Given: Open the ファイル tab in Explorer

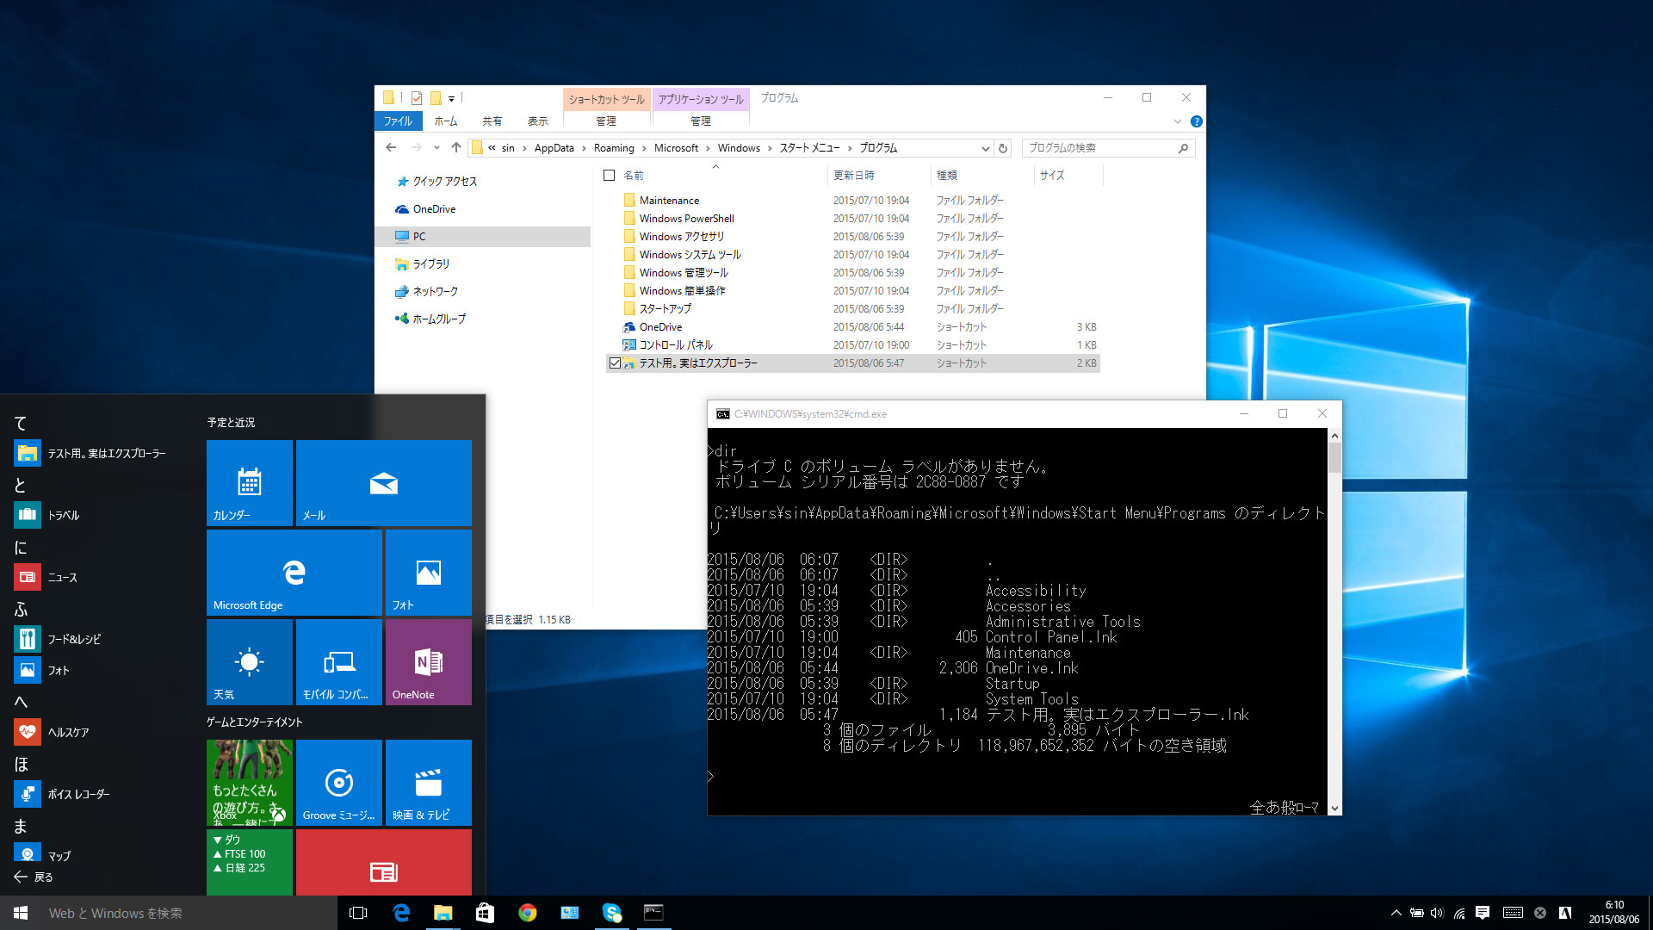Looking at the screenshot, I should (398, 121).
